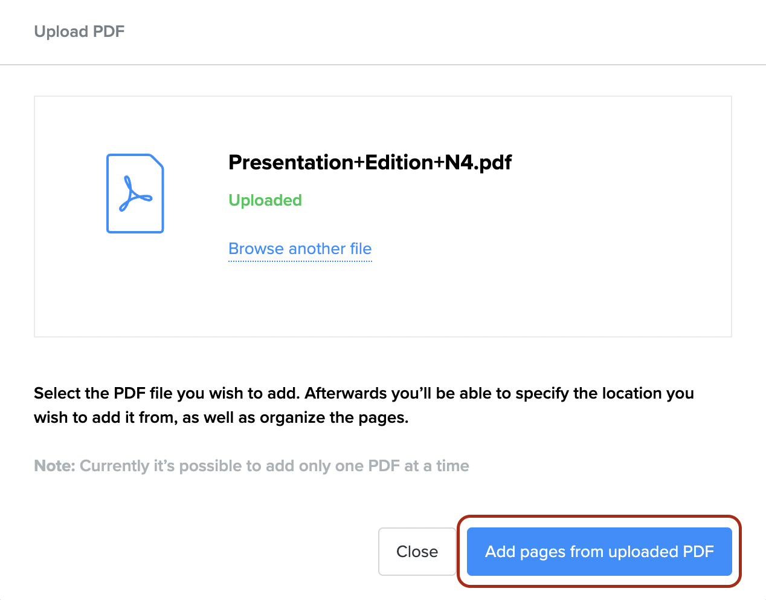The height and width of the screenshot is (600, 766).
Task: Click Add pages from uploaded PDF
Action: (x=599, y=552)
